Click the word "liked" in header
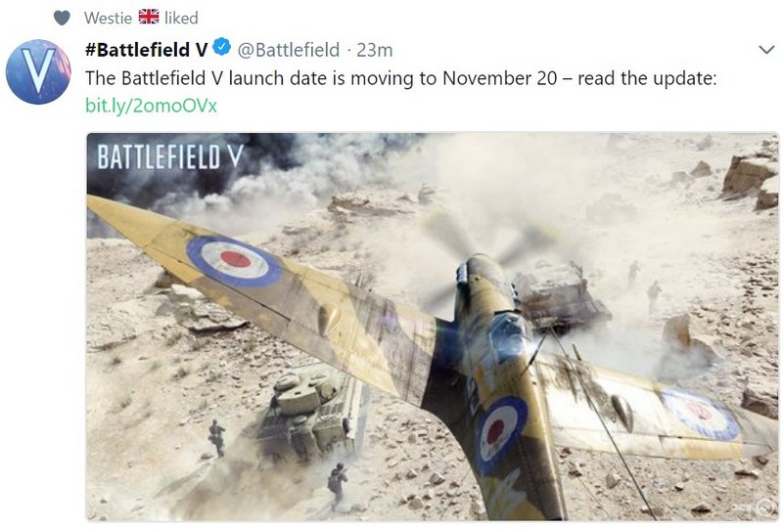783x530 pixels. (x=181, y=18)
